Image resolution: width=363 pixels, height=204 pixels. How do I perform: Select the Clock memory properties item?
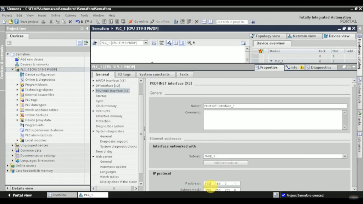pyautogui.click(x=106, y=106)
